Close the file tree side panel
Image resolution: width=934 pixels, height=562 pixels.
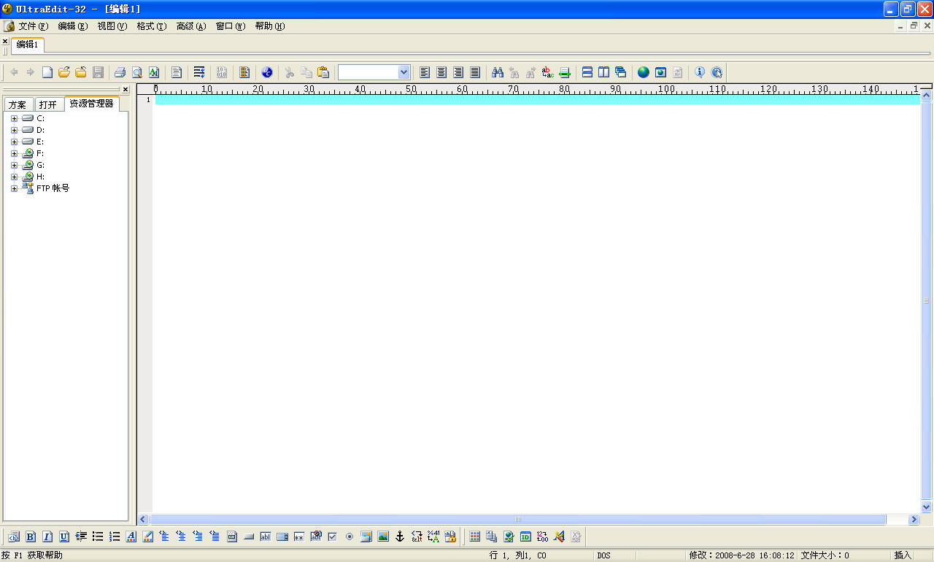(125, 90)
